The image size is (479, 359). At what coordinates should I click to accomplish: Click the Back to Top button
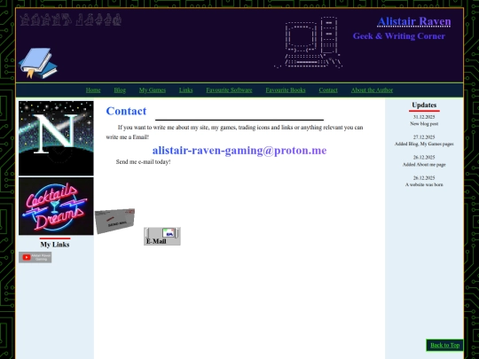tap(444, 346)
